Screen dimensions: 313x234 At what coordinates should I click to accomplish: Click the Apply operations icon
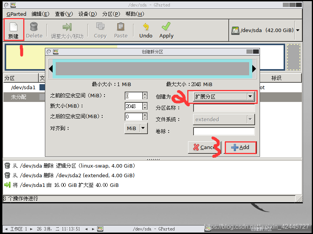166,30
